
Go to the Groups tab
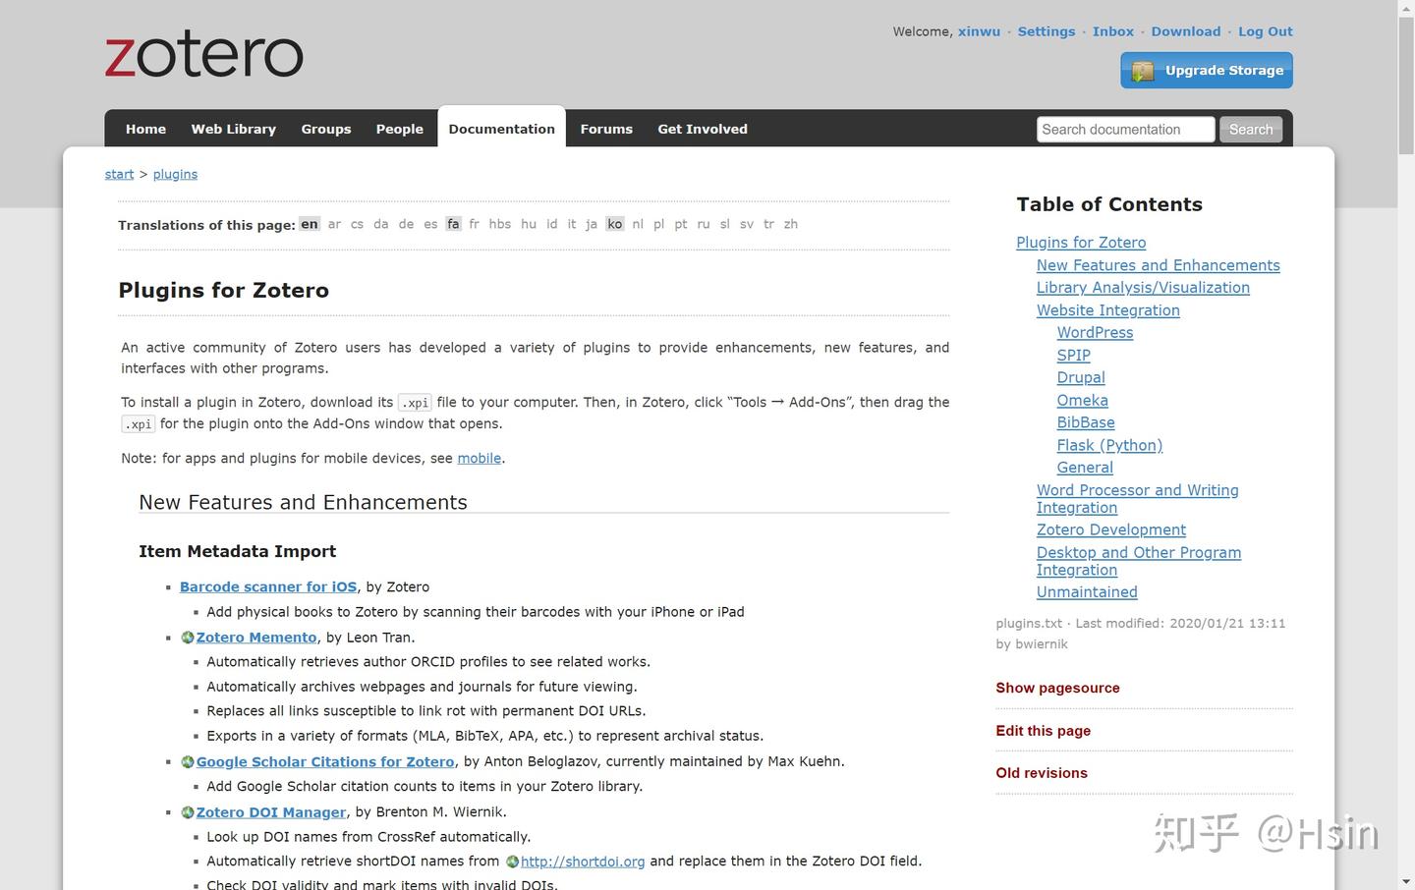(x=326, y=129)
